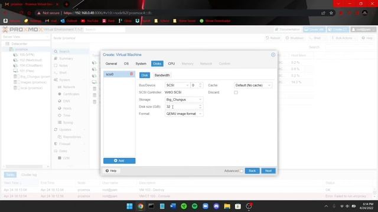Switch to the Bandwidth sub-tab
378x212 pixels.
[x=162, y=75]
